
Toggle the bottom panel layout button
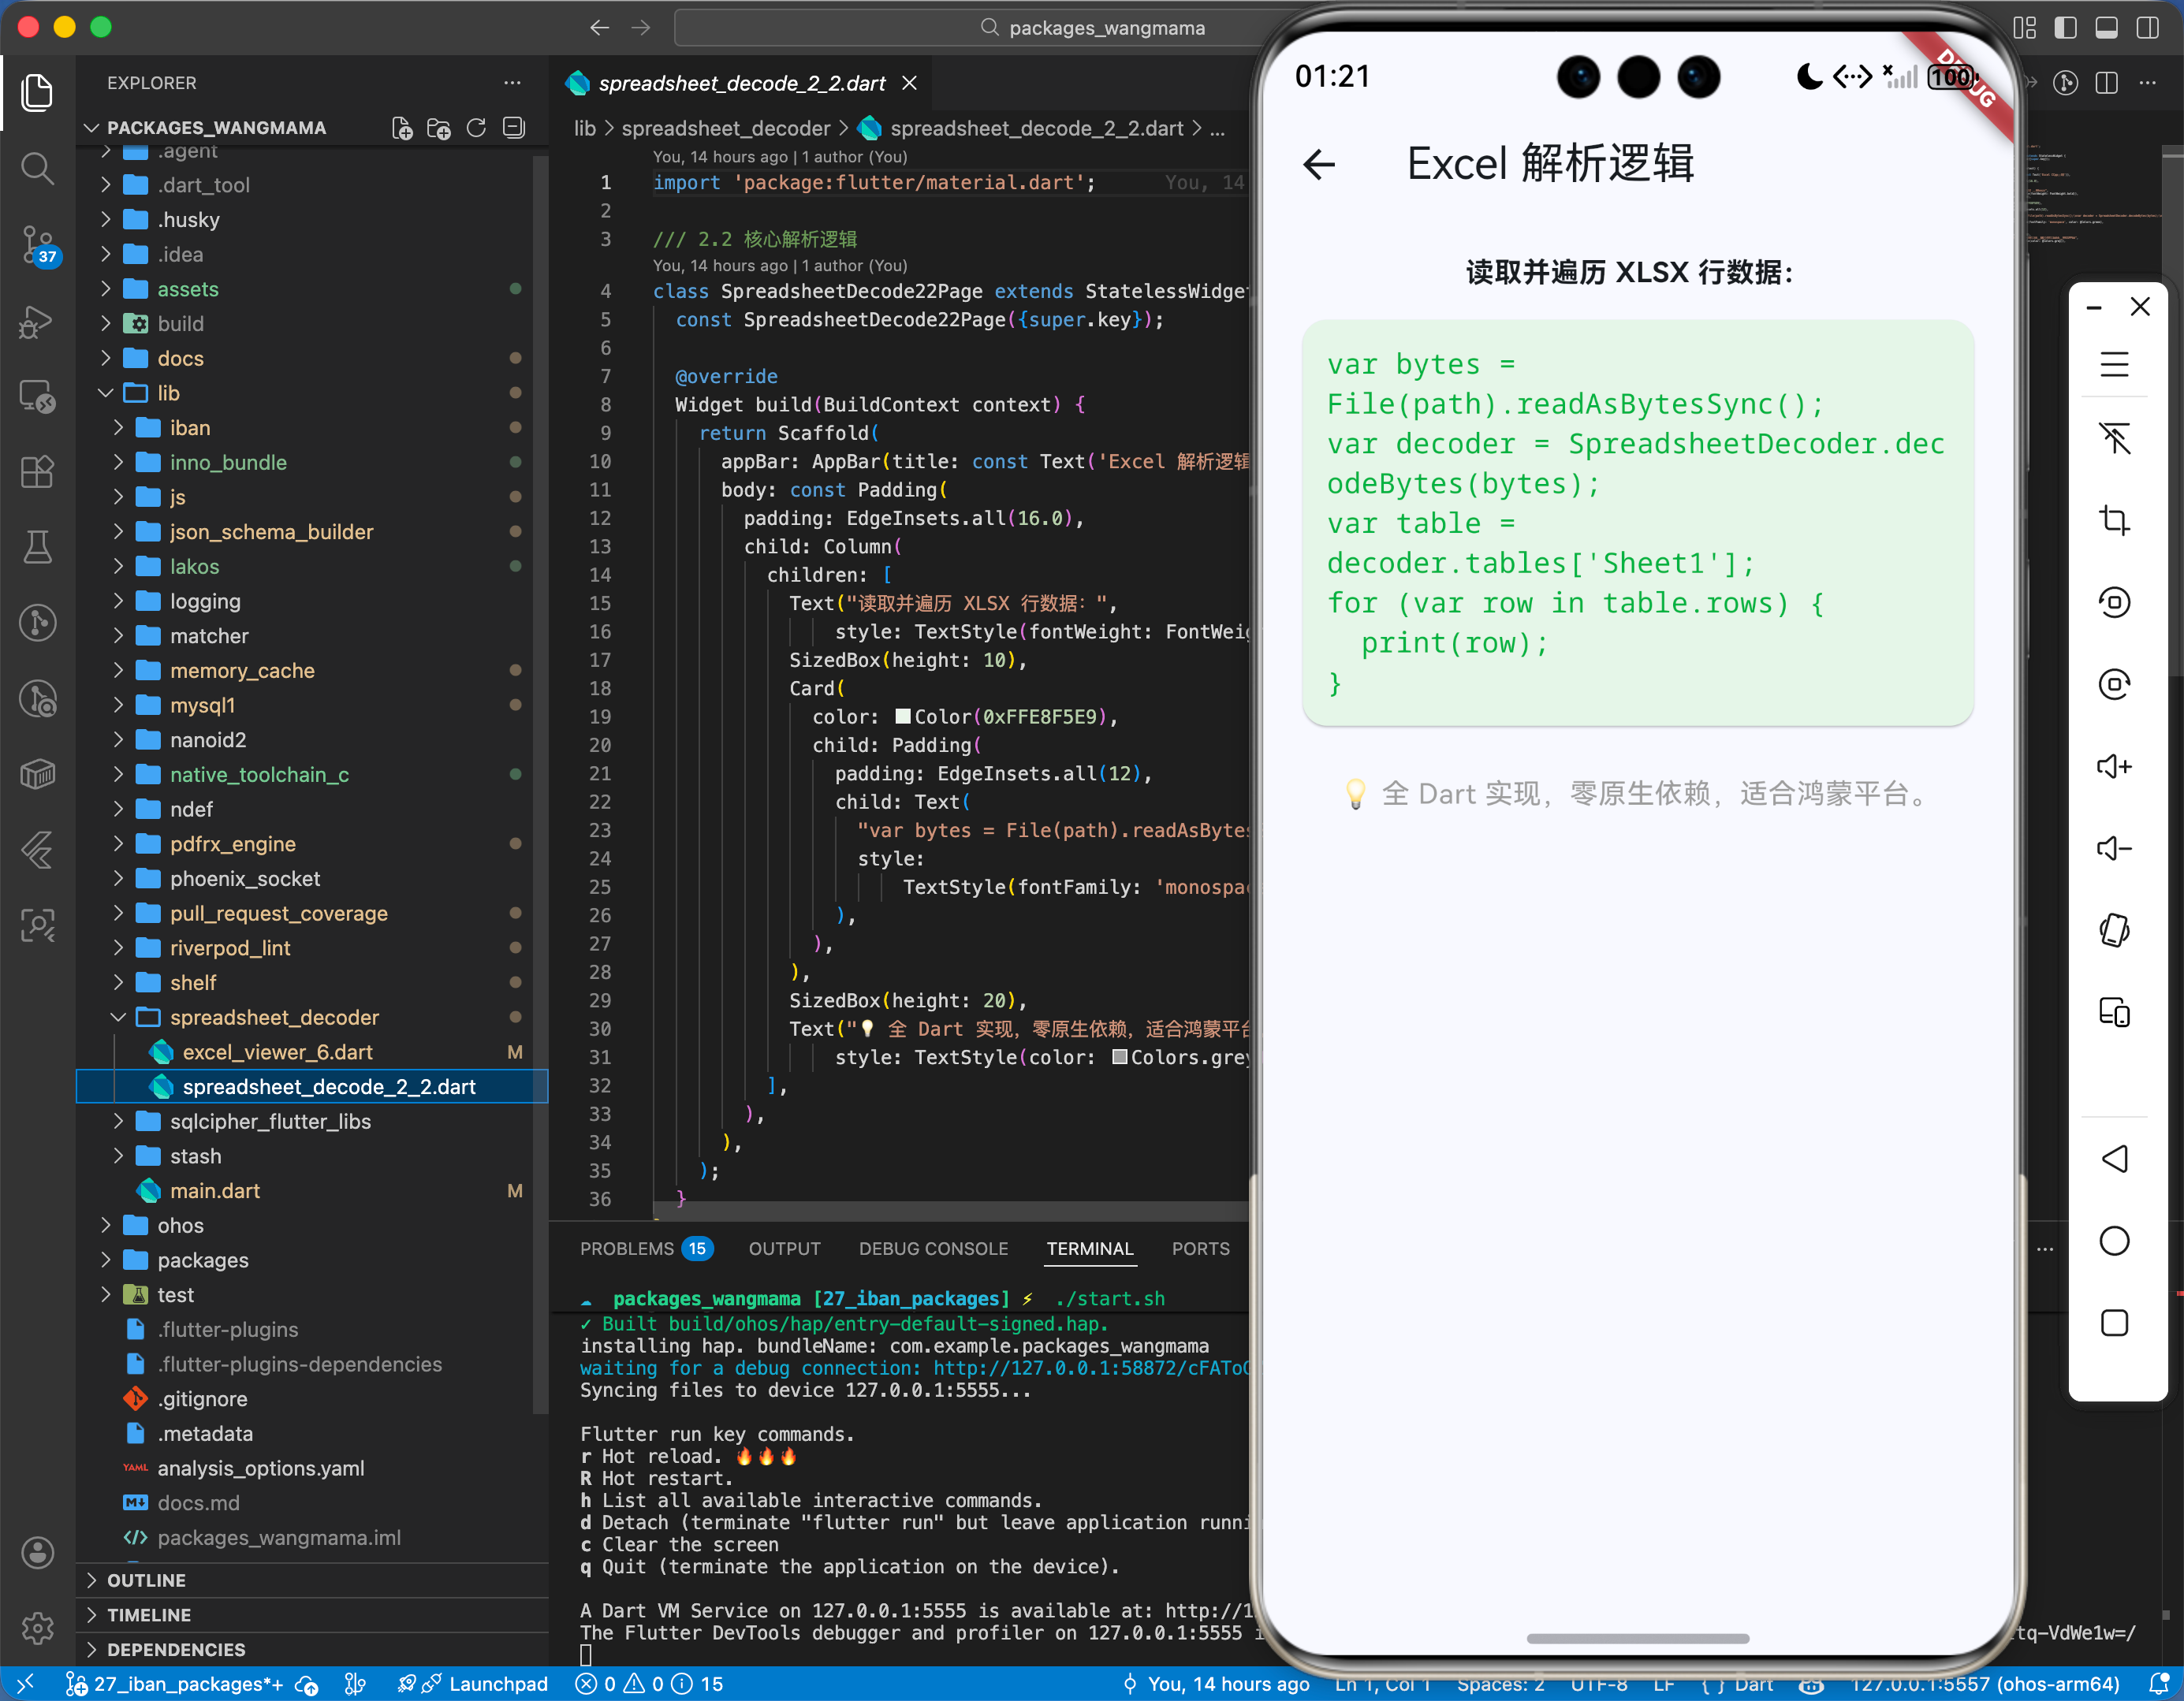point(2106,27)
